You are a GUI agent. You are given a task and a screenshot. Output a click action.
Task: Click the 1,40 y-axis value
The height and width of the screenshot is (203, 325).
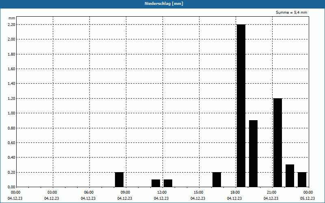click(x=11, y=84)
